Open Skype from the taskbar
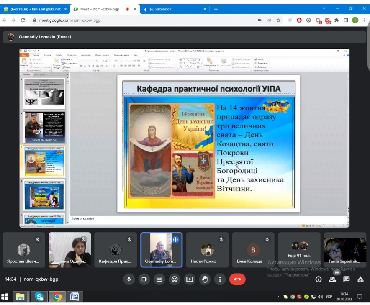370x305 pixels. pos(39,297)
